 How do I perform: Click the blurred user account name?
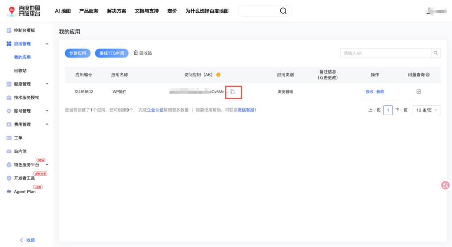coord(437,11)
